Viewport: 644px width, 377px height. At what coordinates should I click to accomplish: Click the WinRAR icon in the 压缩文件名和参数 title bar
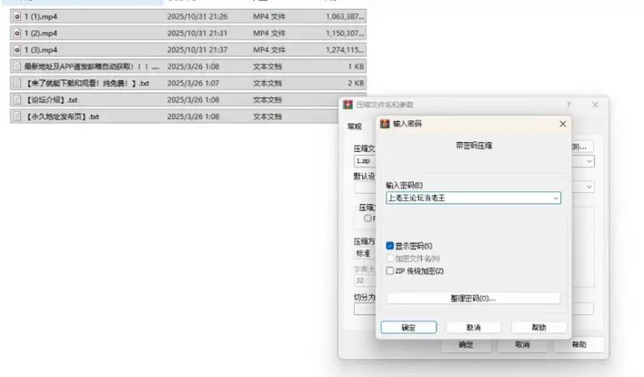[348, 105]
